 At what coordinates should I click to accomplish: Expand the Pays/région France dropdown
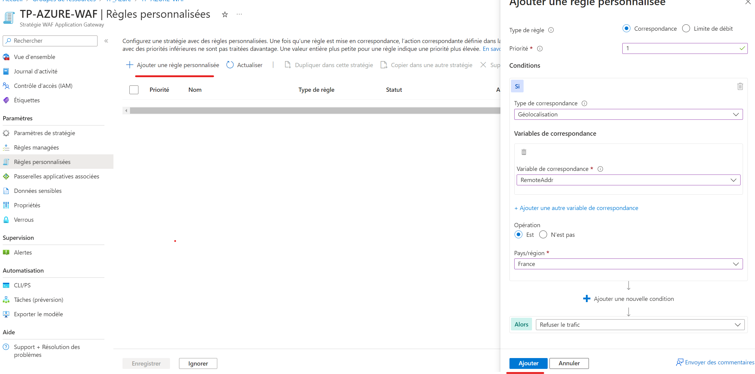click(x=628, y=264)
